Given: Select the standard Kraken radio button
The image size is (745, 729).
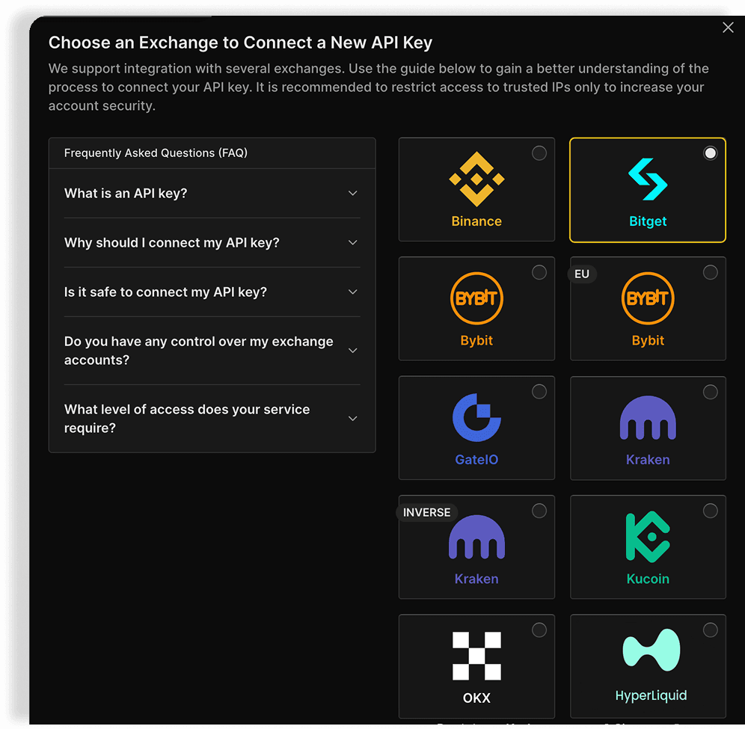Looking at the screenshot, I should point(710,392).
